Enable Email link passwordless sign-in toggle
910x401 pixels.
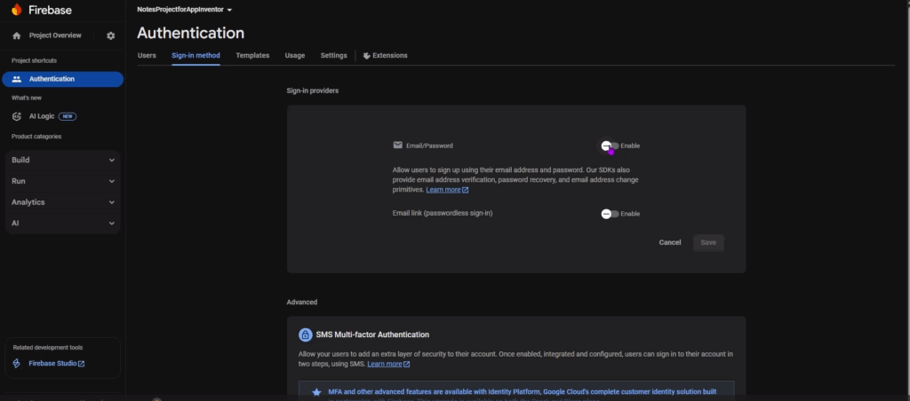[x=610, y=214]
